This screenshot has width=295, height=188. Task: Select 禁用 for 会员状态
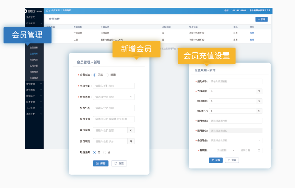tap(107, 75)
